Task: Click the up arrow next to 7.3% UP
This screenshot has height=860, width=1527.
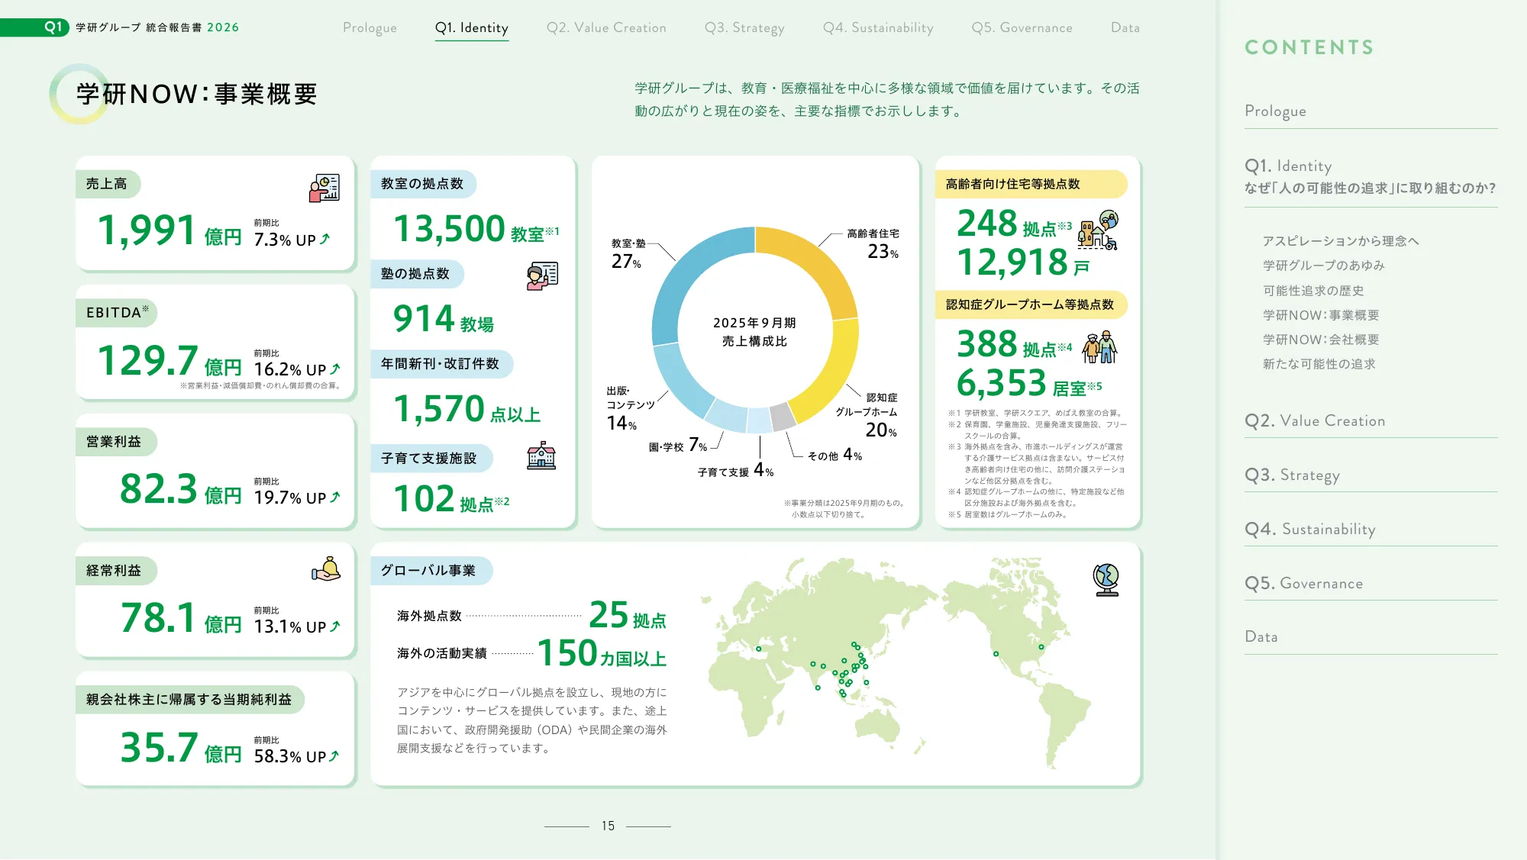Action: click(326, 239)
